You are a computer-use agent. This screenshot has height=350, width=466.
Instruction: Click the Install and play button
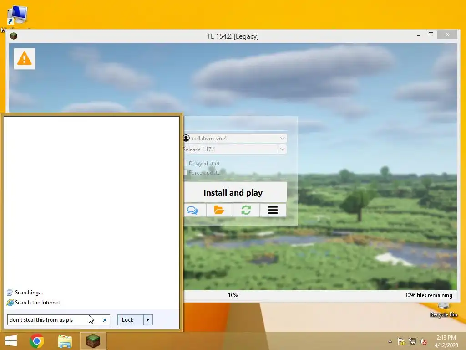point(235,192)
